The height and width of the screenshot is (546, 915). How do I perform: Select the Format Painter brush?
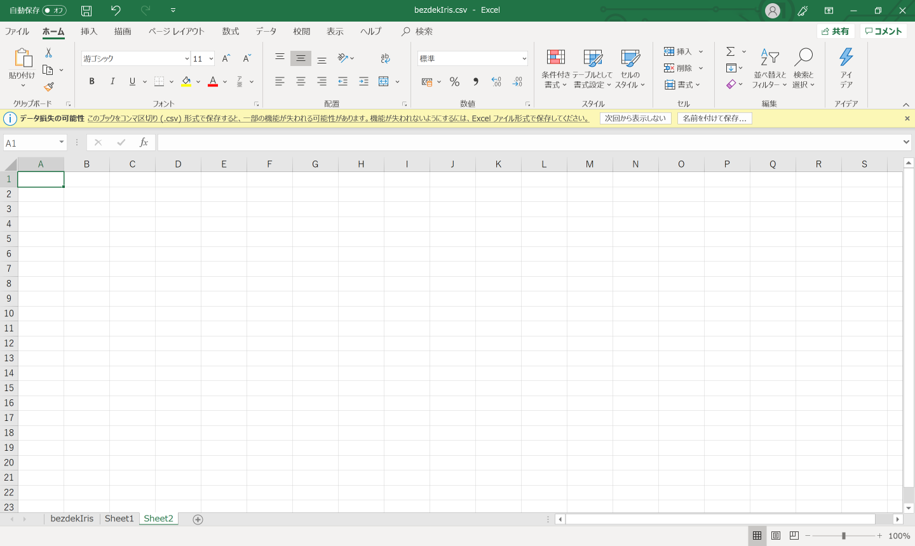(x=49, y=87)
